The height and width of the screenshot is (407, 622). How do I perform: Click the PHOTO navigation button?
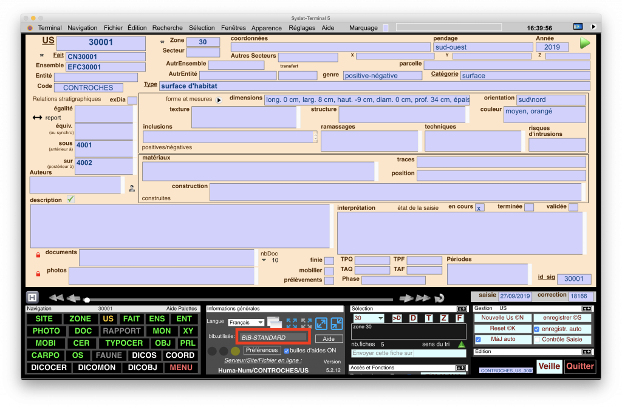[46, 331]
